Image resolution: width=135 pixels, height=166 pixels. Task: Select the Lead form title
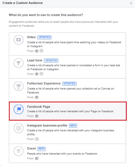35,60
